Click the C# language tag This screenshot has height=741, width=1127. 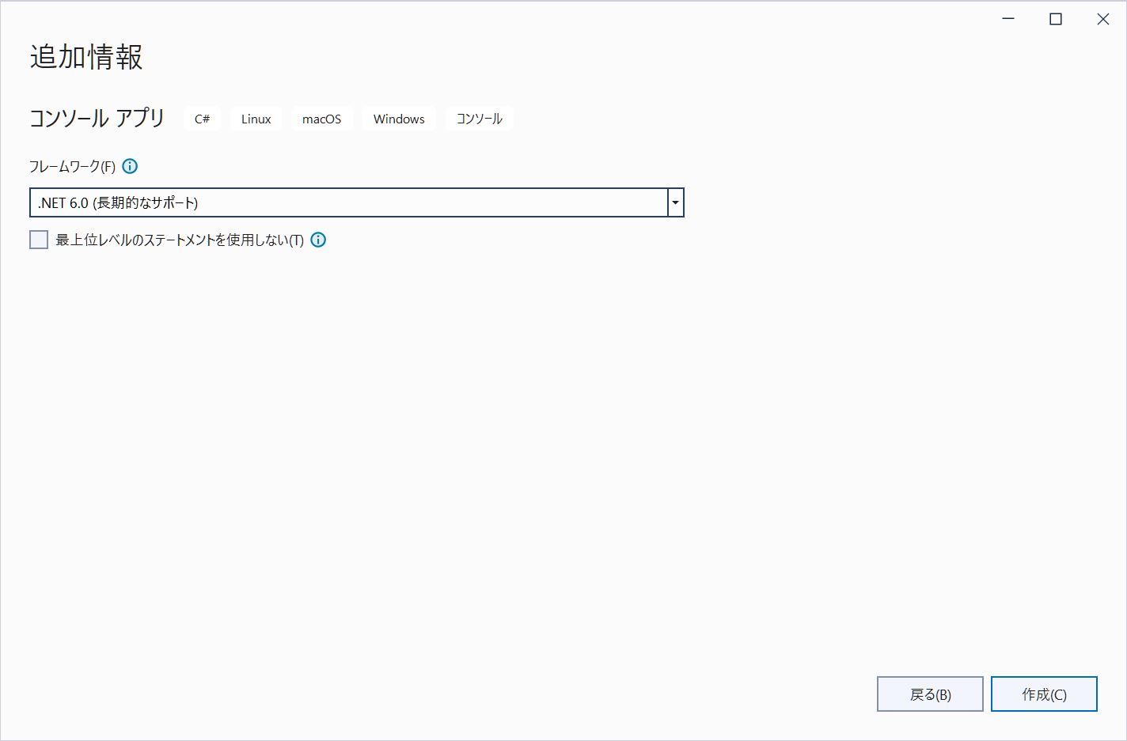tap(201, 119)
